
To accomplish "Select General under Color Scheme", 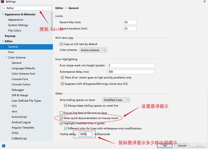I will pyautogui.click(x=16, y=63).
